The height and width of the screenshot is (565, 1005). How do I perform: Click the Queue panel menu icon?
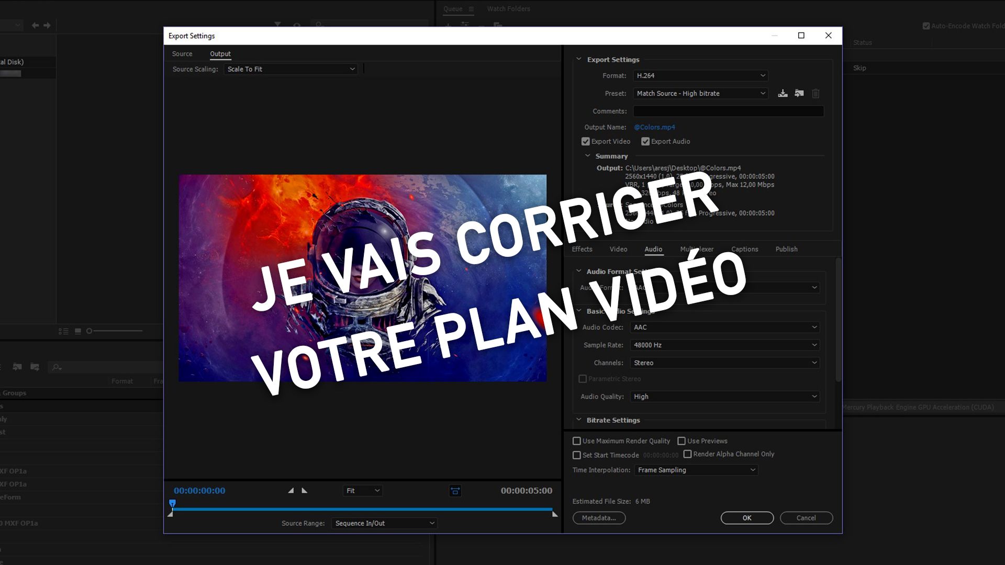[x=471, y=9]
